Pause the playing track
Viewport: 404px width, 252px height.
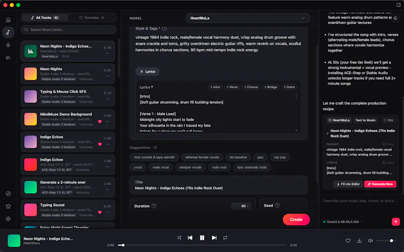202,238
